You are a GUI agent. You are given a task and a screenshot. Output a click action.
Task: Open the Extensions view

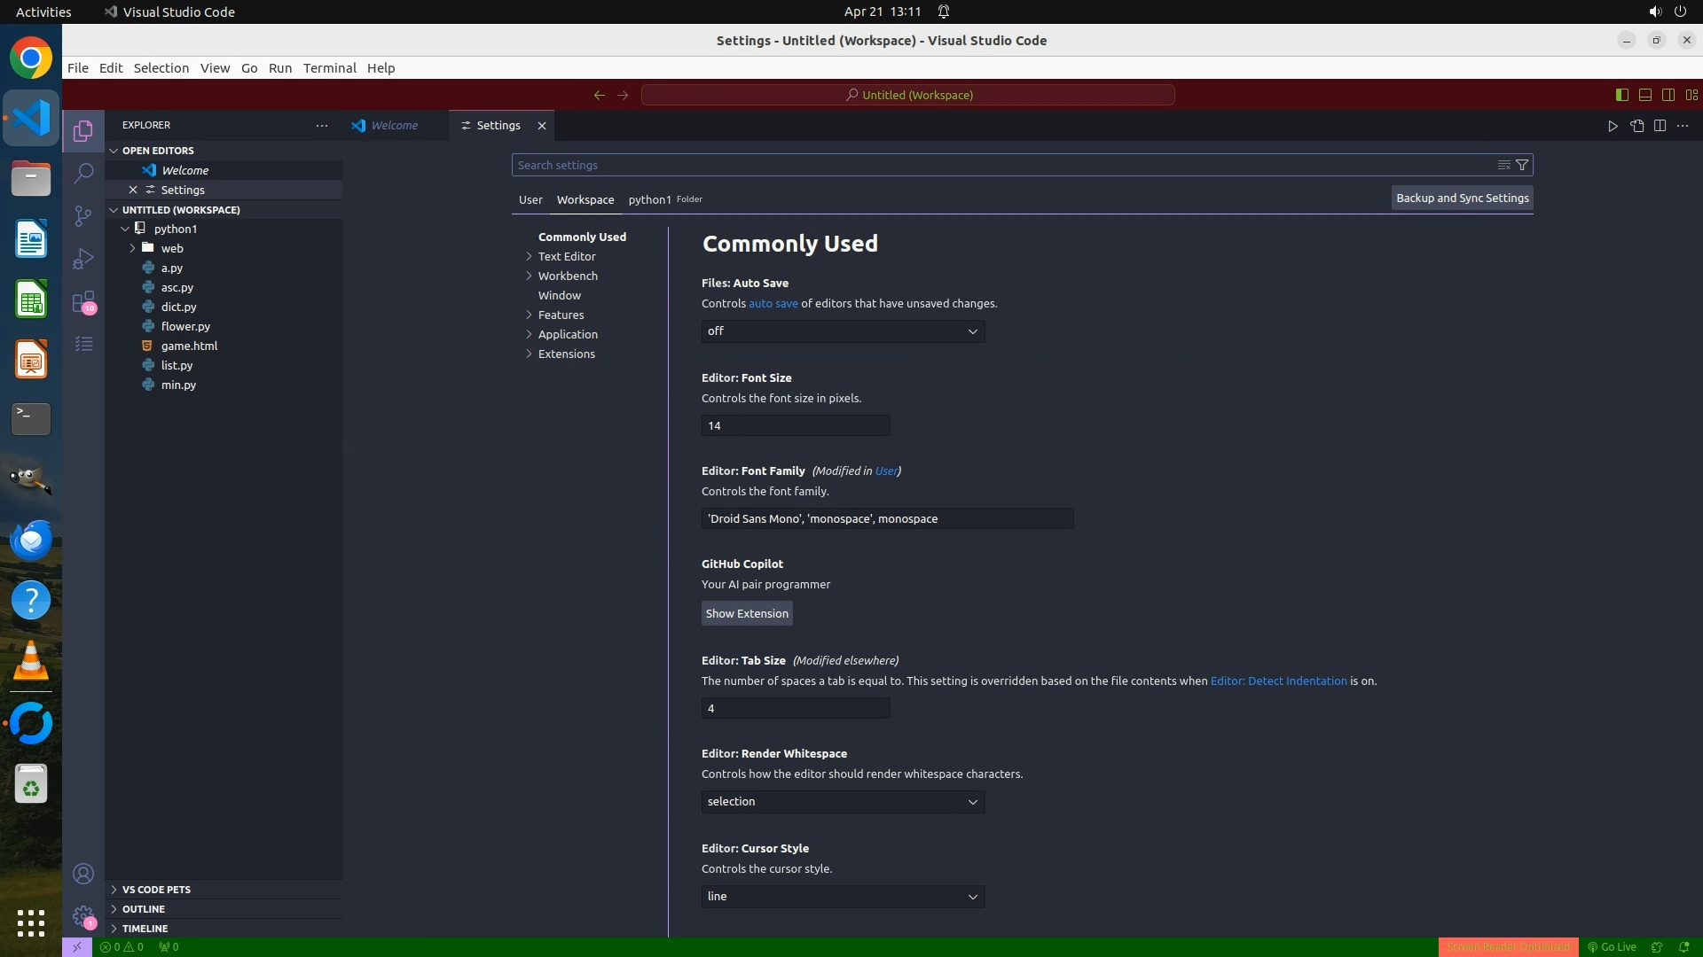[x=83, y=302]
